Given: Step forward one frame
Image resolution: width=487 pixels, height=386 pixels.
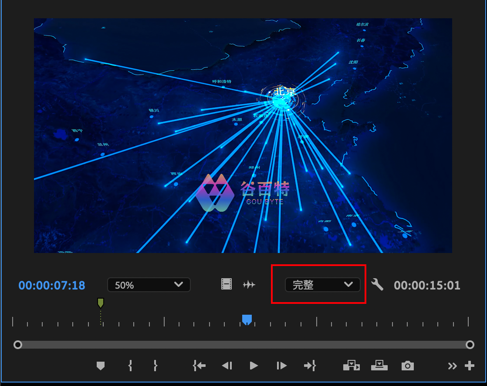Looking at the screenshot, I should point(282,366).
